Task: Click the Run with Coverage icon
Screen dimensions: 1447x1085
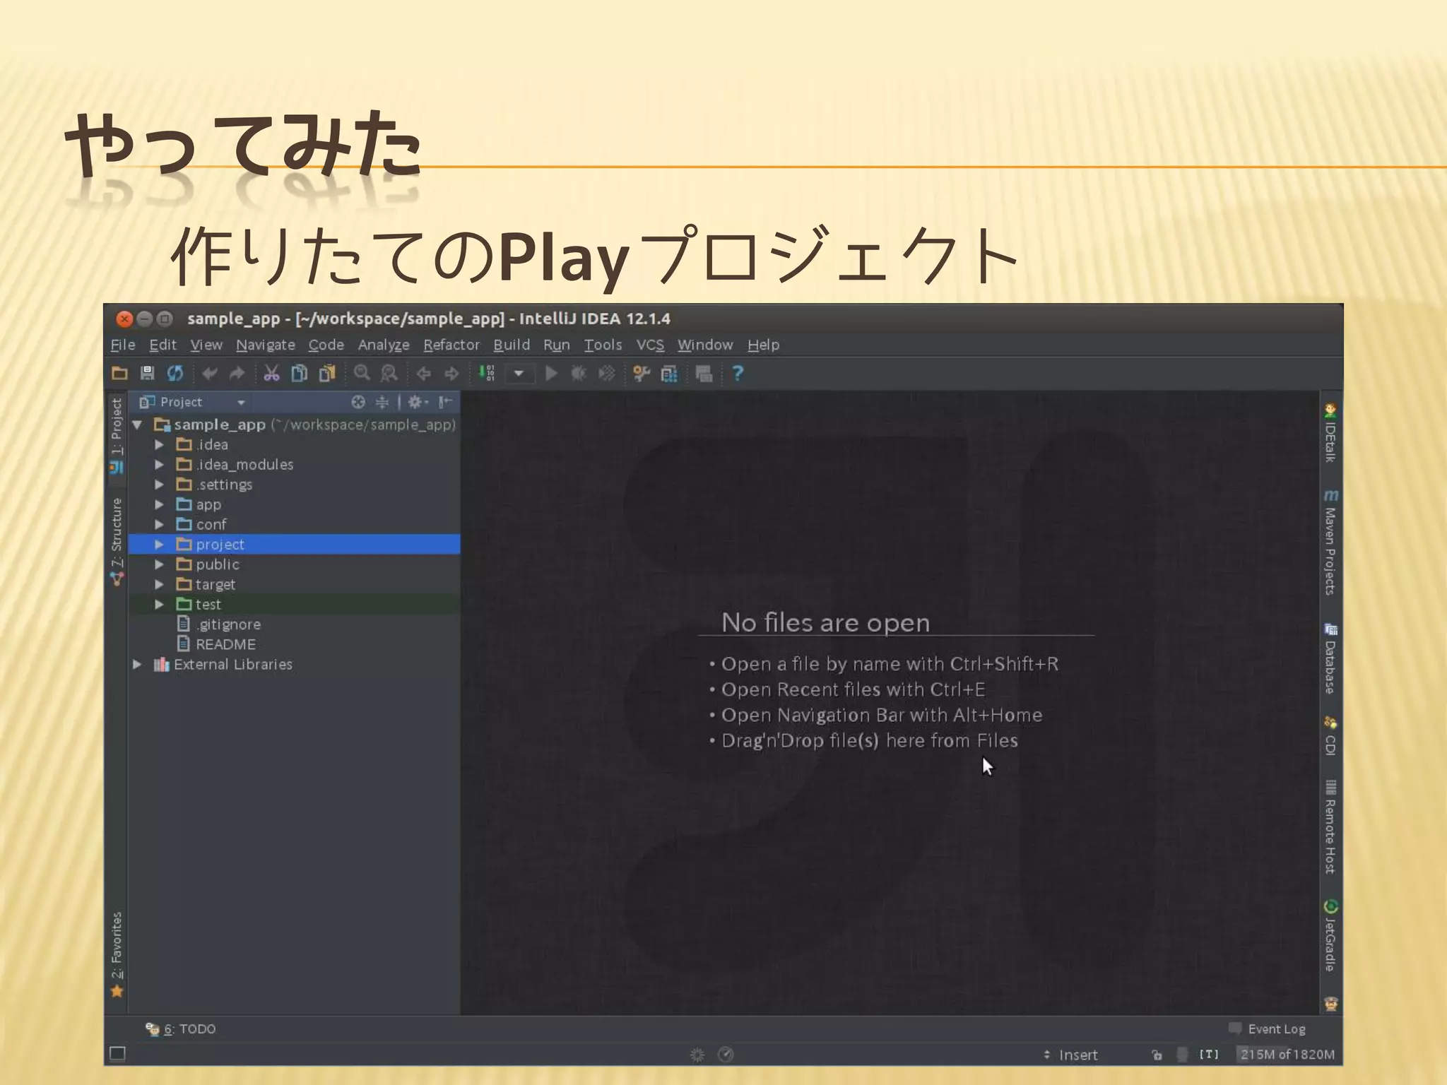Action: [607, 373]
